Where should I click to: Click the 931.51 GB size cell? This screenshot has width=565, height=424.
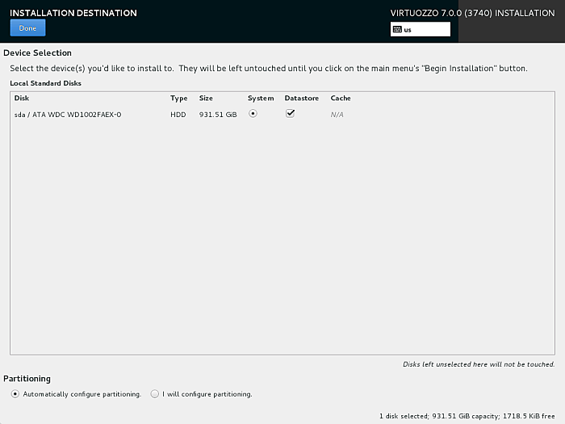pyautogui.click(x=218, y=115)
